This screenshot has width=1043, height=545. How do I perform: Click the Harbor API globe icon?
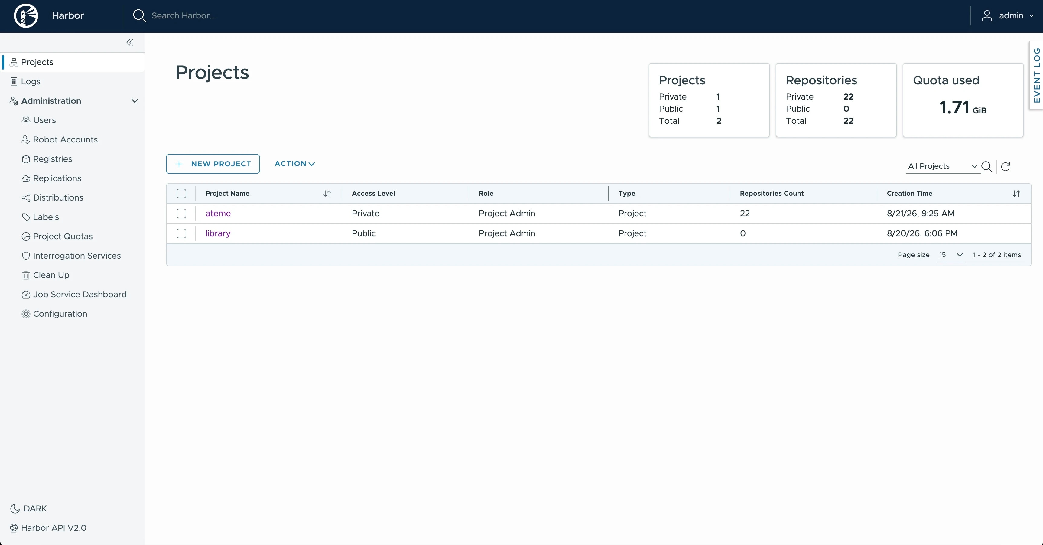(14, 528)
